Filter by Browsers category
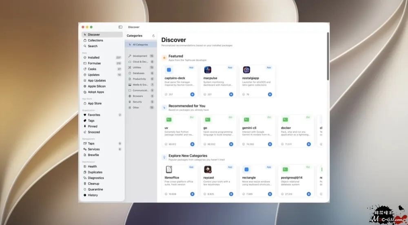The height and width of the screenshot is (225, 408). [141, 96]
